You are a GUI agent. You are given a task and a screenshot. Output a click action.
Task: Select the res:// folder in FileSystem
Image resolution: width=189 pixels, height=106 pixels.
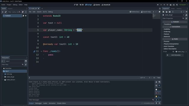[14, 71]
